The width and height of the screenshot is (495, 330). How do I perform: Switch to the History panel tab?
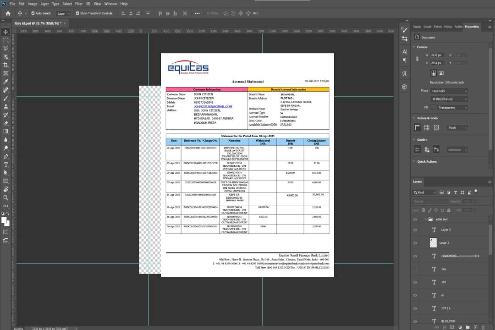(x=448, y=27)
